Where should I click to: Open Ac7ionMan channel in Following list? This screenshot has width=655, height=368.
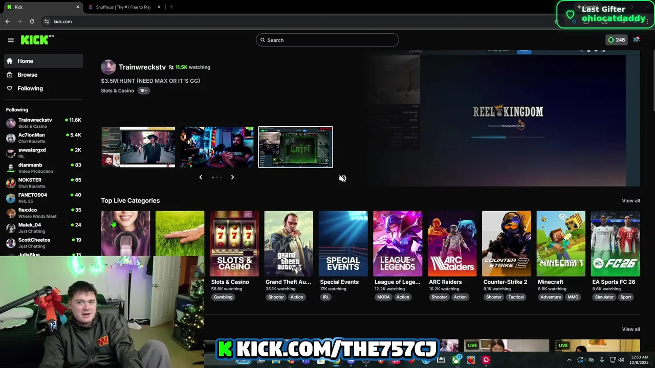[x=43, y=137]
